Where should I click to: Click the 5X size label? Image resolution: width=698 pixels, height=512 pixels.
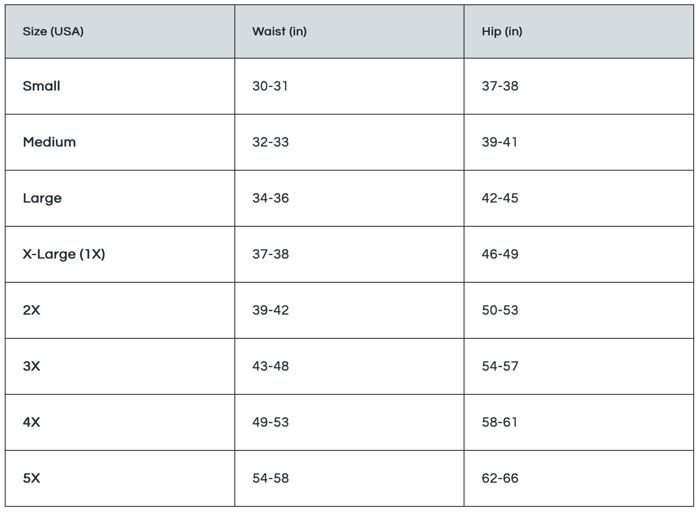click(x=31, y=478)
